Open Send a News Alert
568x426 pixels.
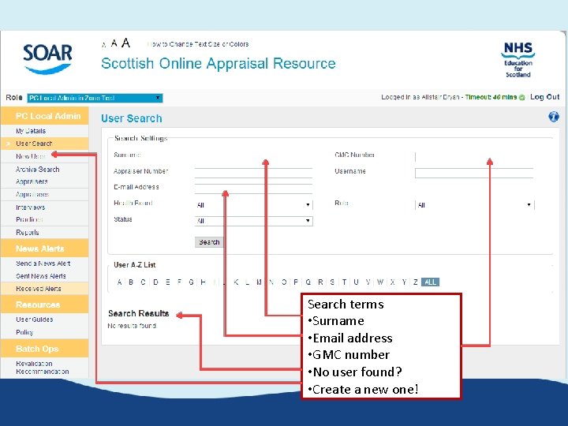click(x=43, y=263)
